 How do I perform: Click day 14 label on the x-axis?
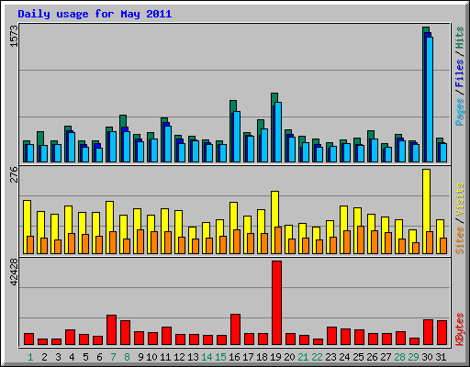[207, 357]
